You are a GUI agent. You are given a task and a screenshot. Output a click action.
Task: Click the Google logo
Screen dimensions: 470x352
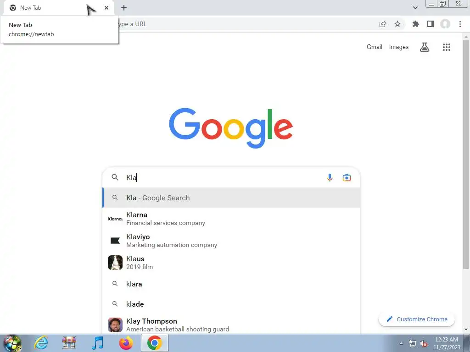point(231,128)
